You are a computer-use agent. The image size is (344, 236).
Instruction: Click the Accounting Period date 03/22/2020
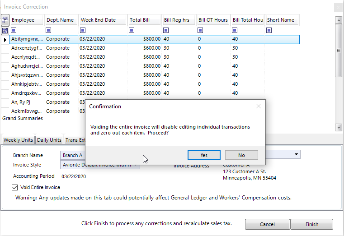[74, 176]
